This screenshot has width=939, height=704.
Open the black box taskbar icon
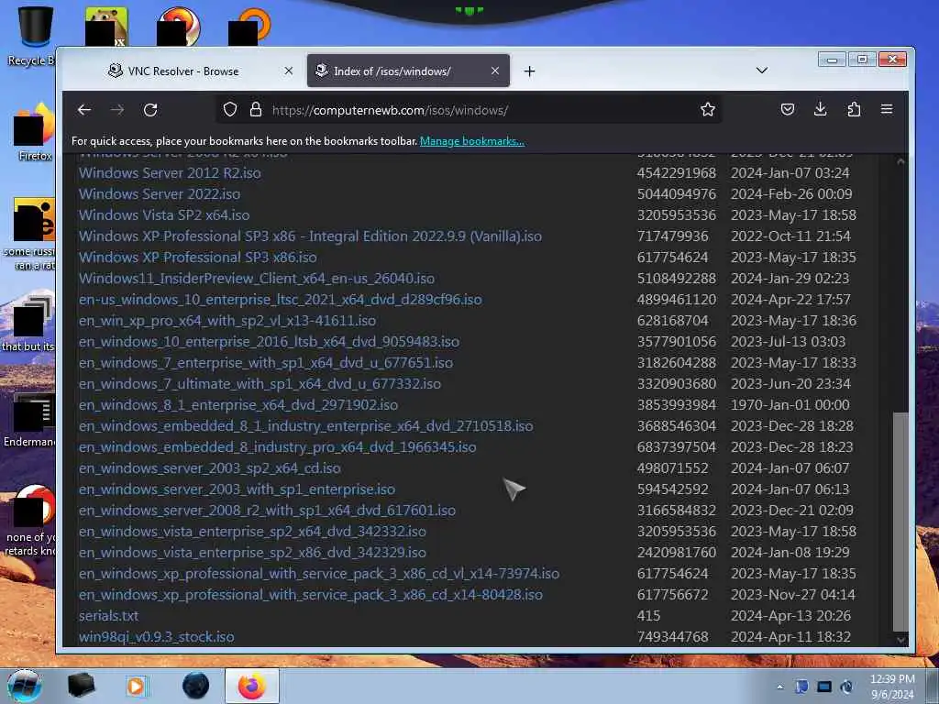click(81, 686)
